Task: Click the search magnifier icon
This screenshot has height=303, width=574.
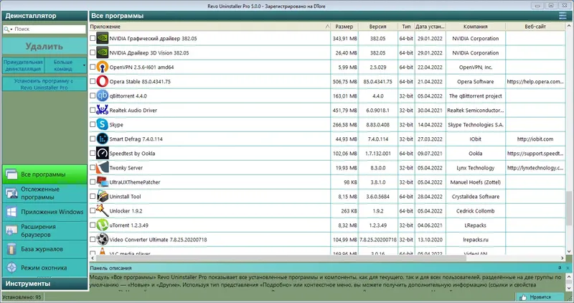Action: pyautogui.click(x=6, y=29)
